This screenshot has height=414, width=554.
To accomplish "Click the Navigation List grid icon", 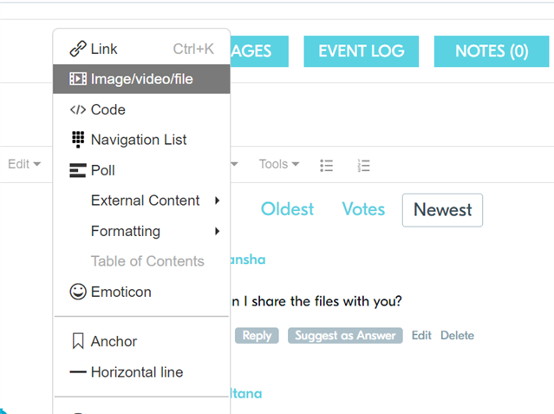I will 78,140.
